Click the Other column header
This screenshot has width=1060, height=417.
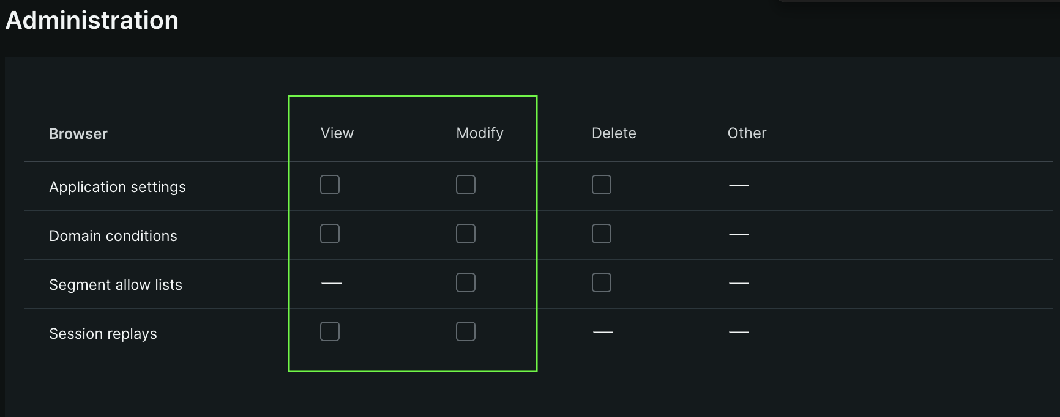(747, 133)
